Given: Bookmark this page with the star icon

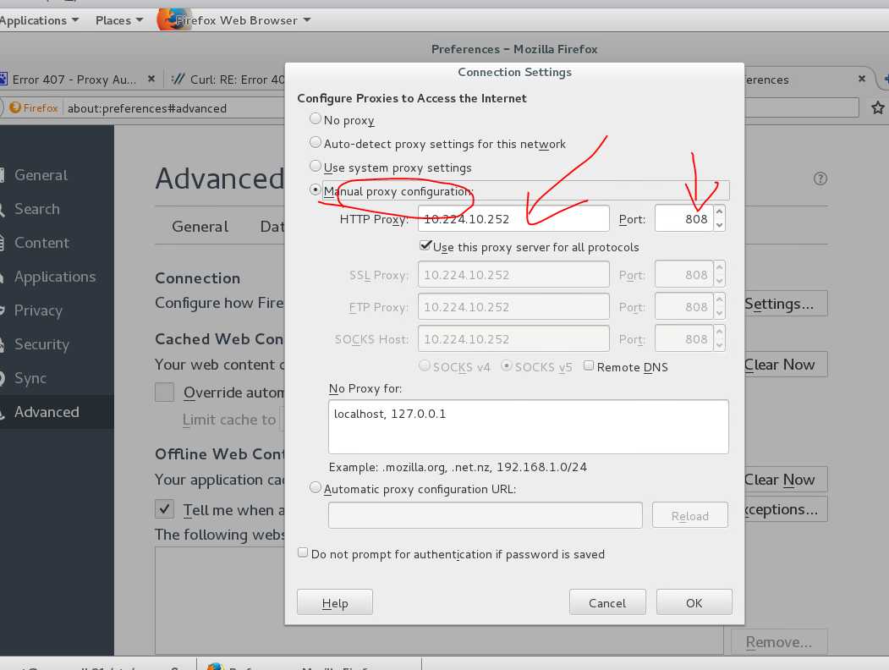Looking at the screenshot, I should pyautogui.click(x=878, y=107).
